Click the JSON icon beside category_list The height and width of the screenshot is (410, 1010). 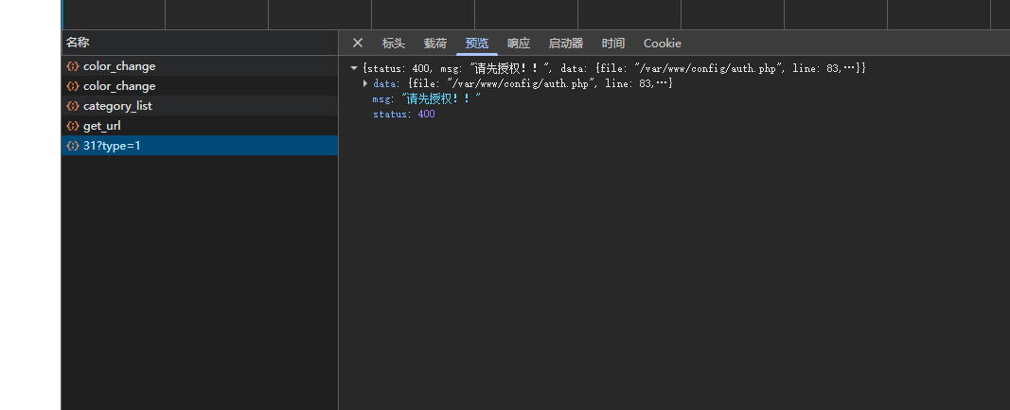click(73, 106)
